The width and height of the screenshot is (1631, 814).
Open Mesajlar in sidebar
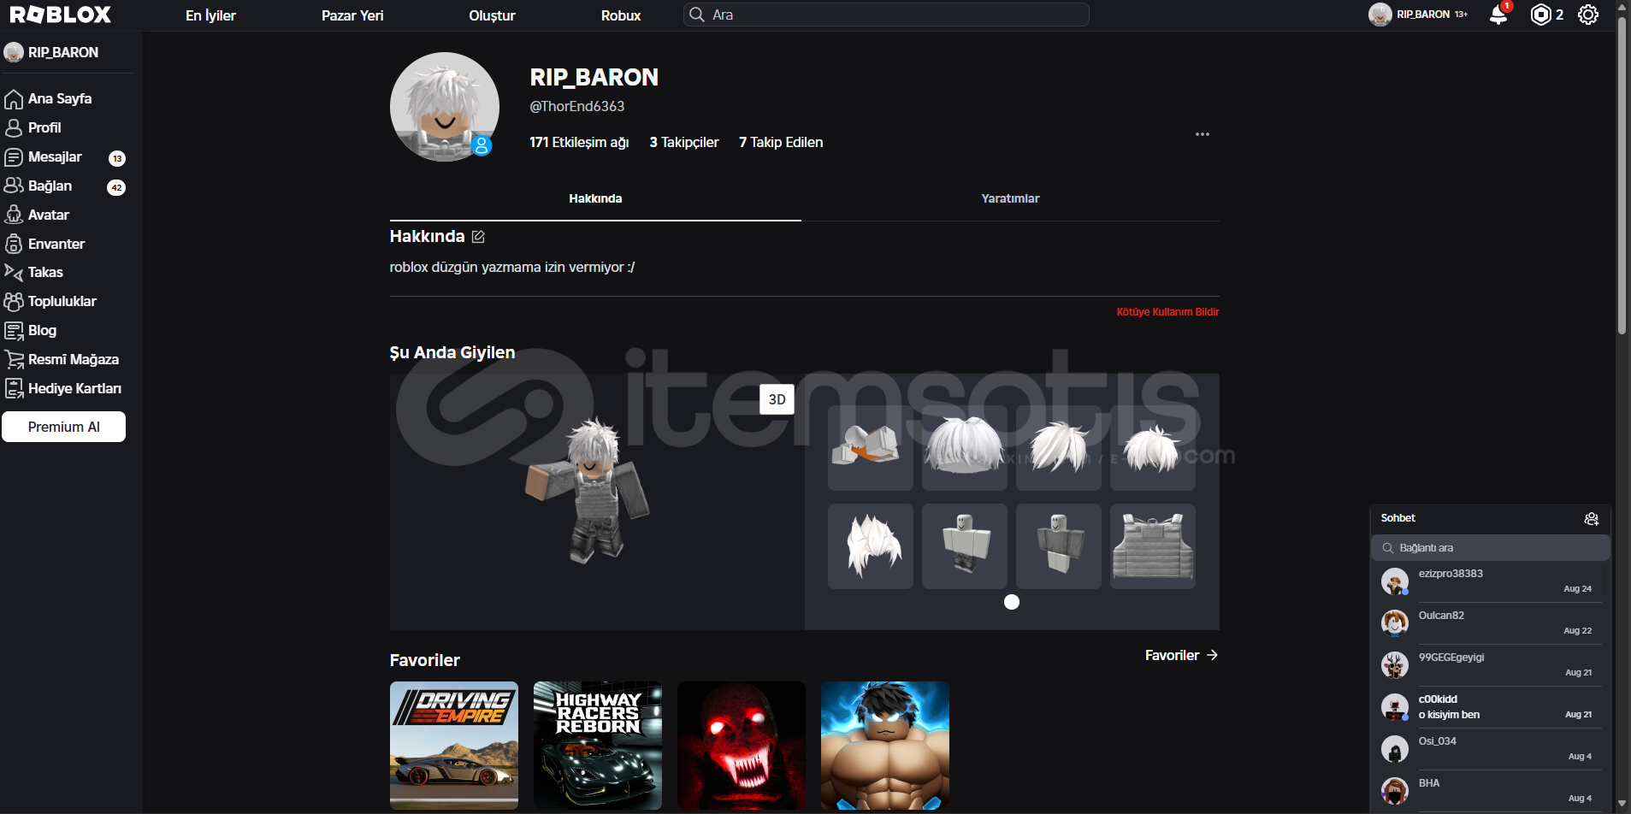(55, 157)
